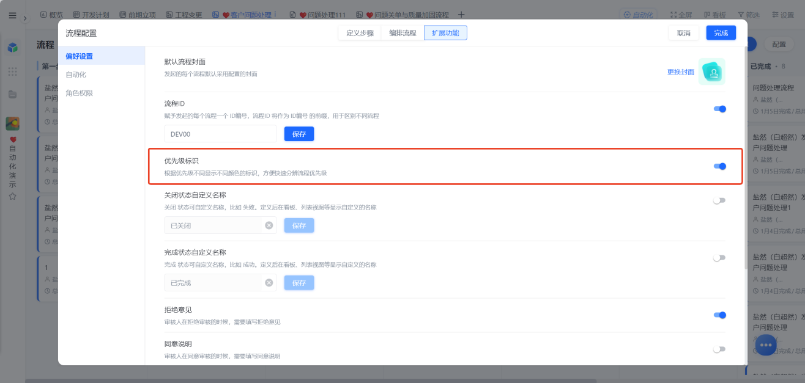Viewport: 805px width, 383px height.
Task: Open the 问题处理111 tab
Action: [317, 15]
